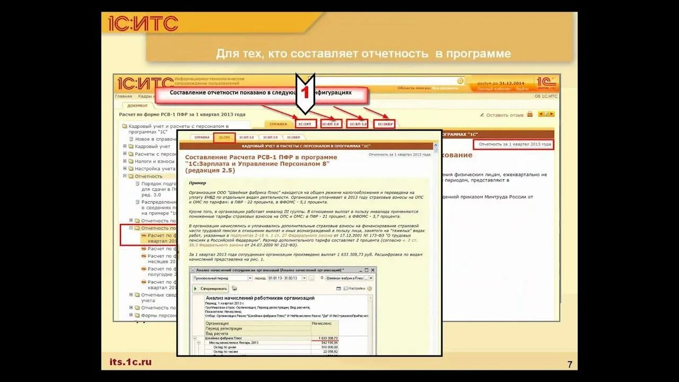The height and width of the screenshot is (382, 679).
Task: Collapse the Отчетность tree node
Action: click(x=125, y=176)
